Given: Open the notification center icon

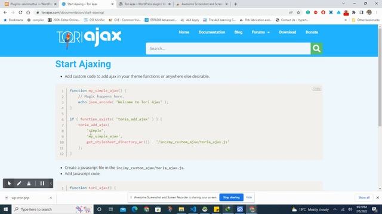Looking at the screenshot, I should tap(374, 209).
